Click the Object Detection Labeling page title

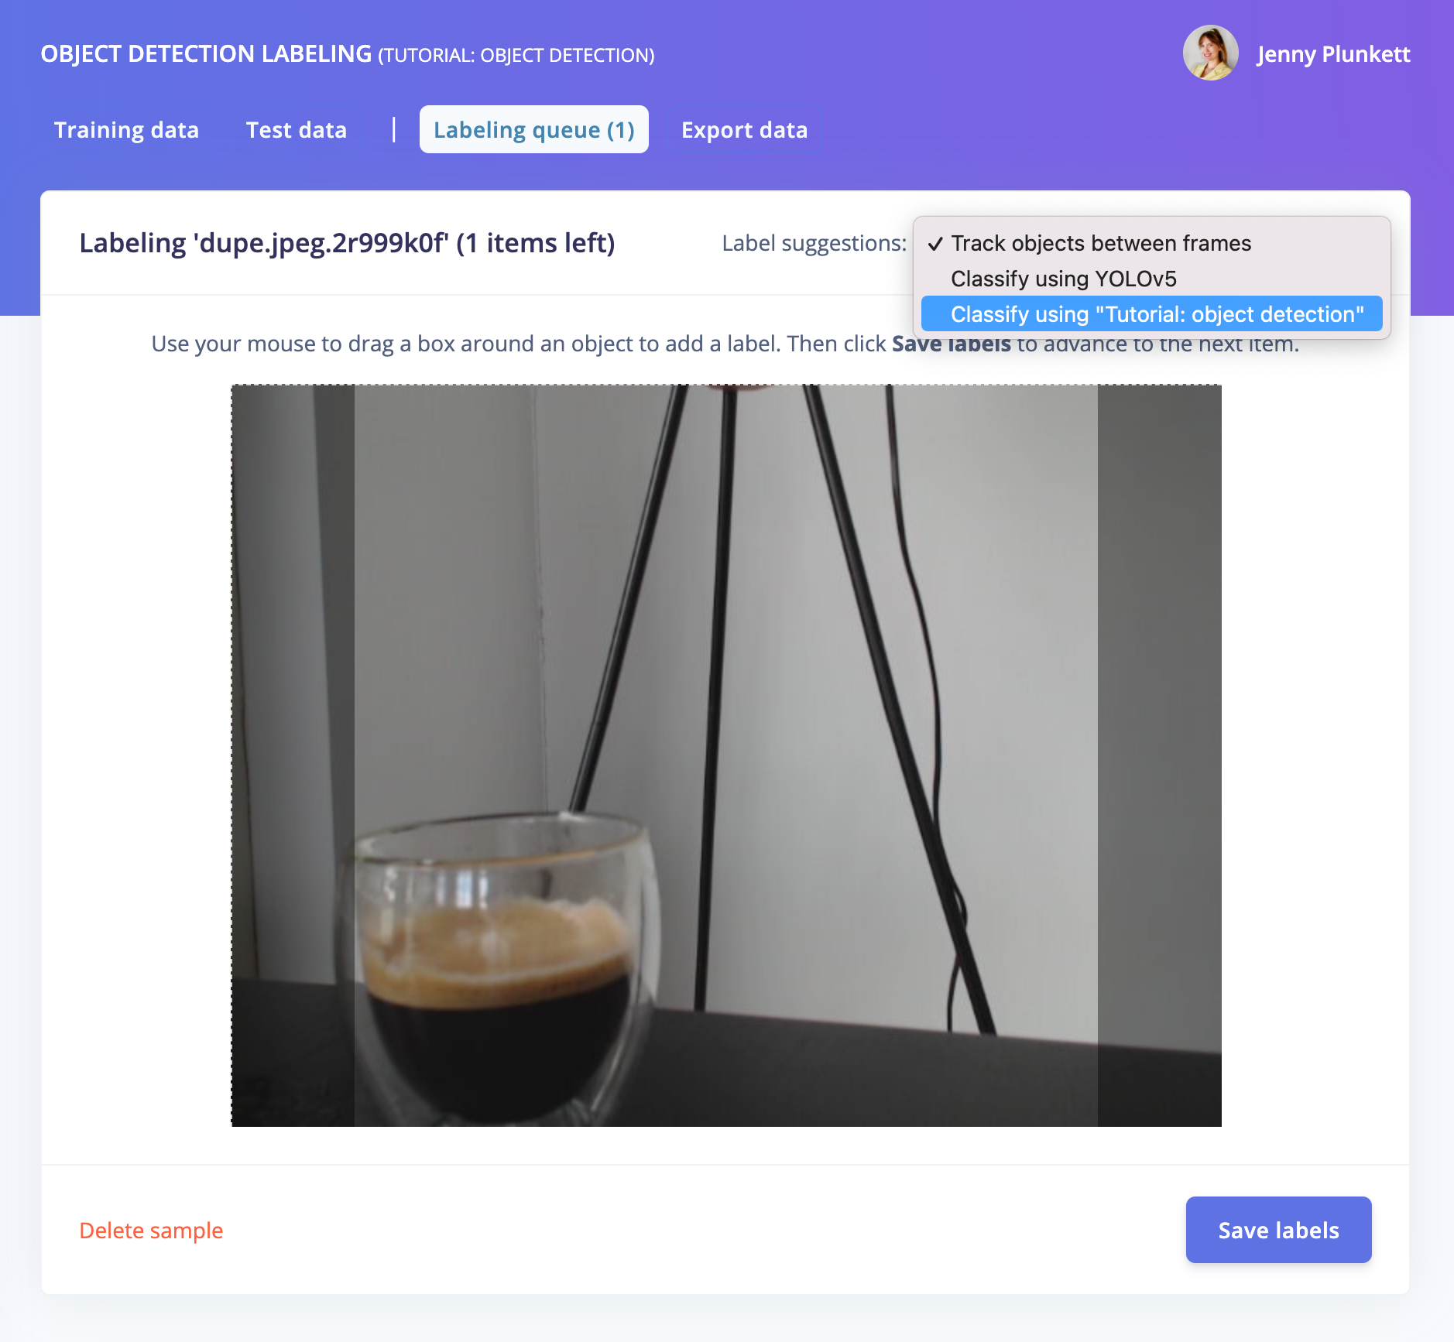click(348, 54)
